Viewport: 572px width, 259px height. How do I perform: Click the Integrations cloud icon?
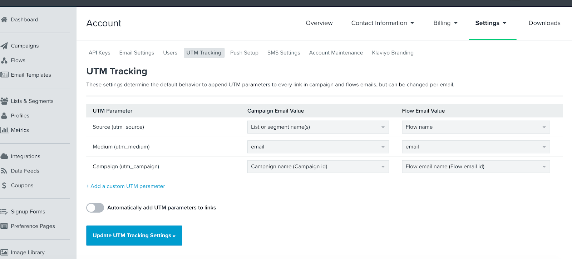pyautogui.click(x=4, y=156)
